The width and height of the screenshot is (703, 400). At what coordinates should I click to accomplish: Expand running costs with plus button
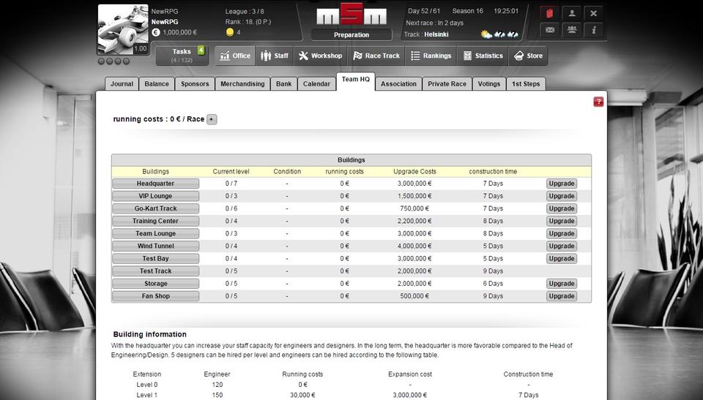[212, 119]
